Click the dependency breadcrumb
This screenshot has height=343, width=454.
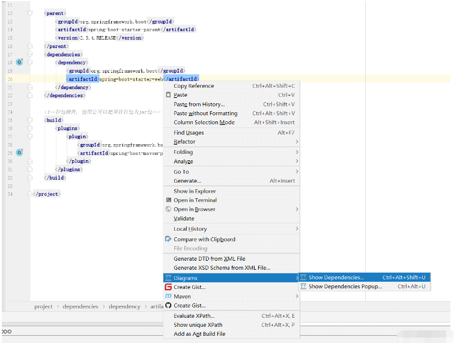click(x=124, y=306)
